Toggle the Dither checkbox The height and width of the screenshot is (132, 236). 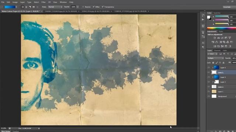[94, 7]
